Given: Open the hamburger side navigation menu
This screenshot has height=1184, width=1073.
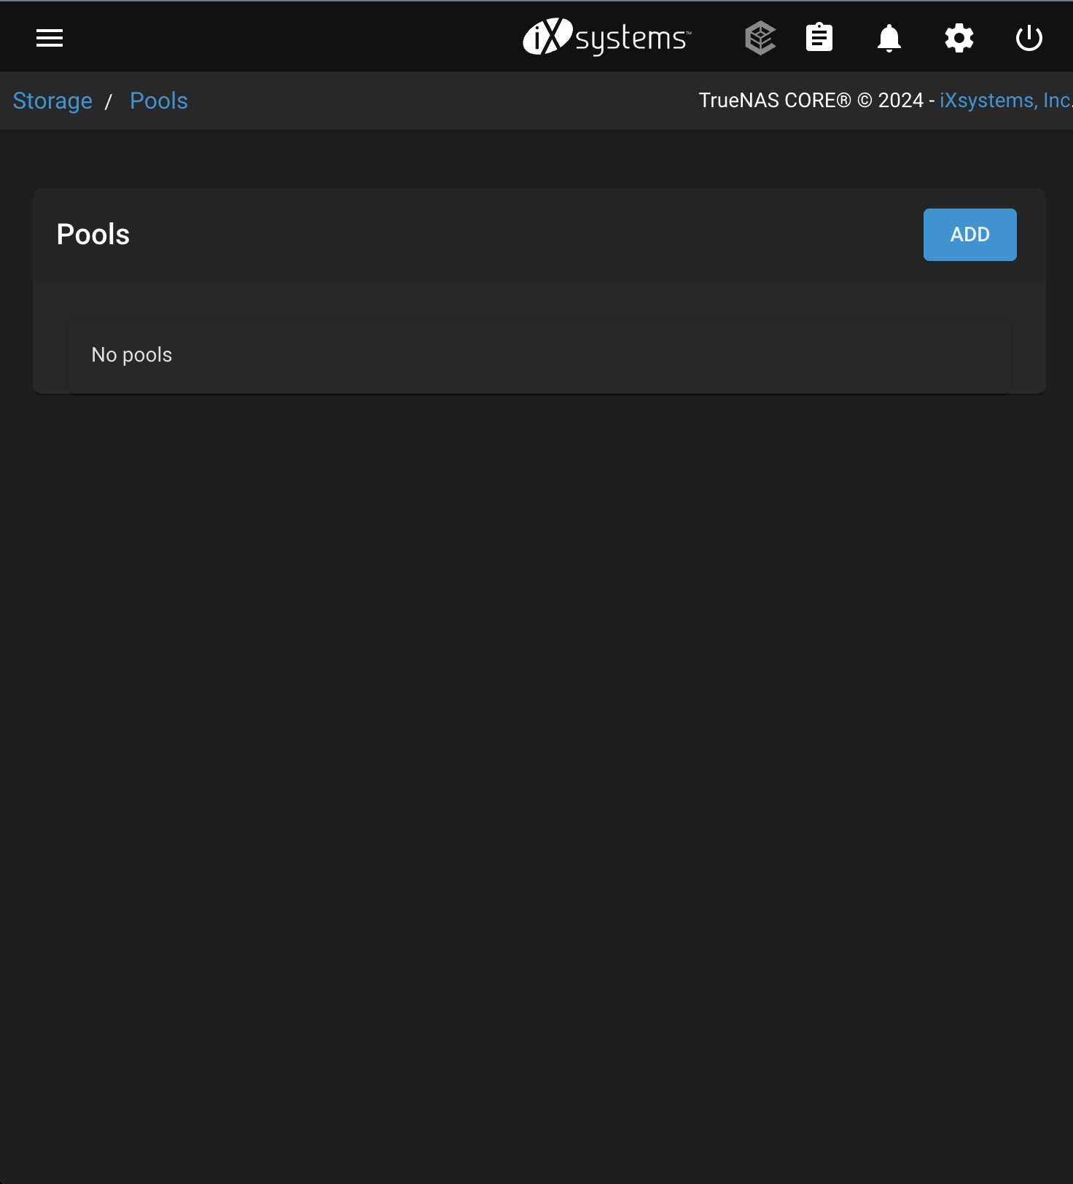Looking at the screenshot, I should pyautogui.click(x=50, y=38).
